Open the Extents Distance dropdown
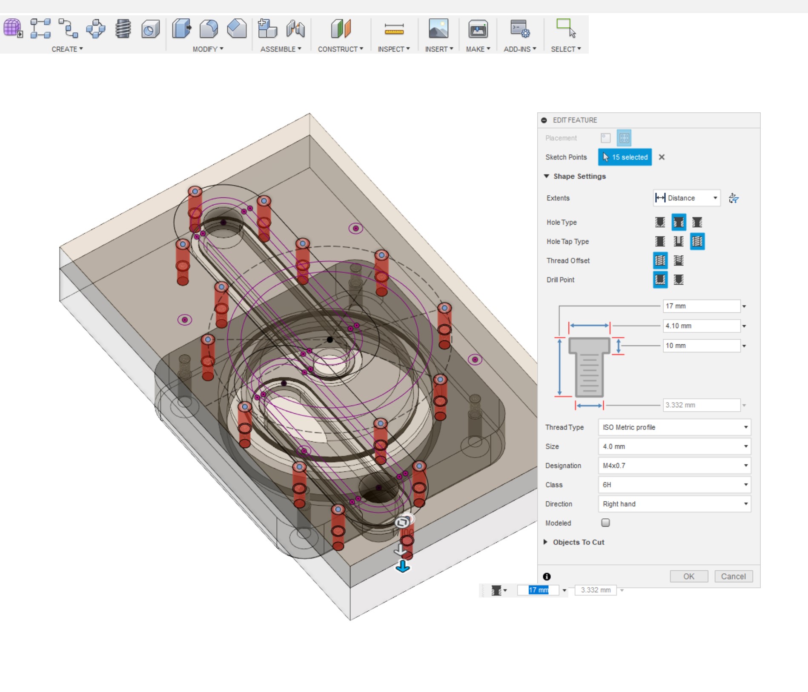Screen dimensions: 808x692 pyautogui.click(x=687, y=198)
